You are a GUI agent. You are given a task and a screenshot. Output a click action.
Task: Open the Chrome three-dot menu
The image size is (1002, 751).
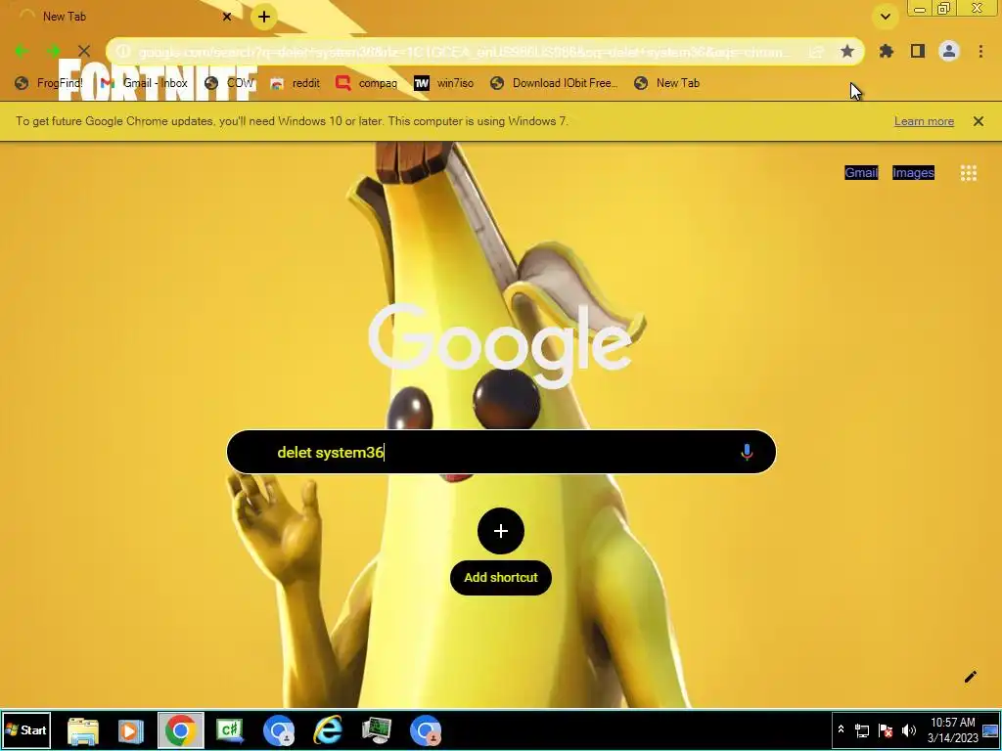980,51
